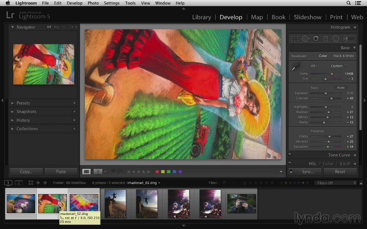Screen dimensions: 367x229
Task: Set Navigator zoom to FILL
Action: 57,27
